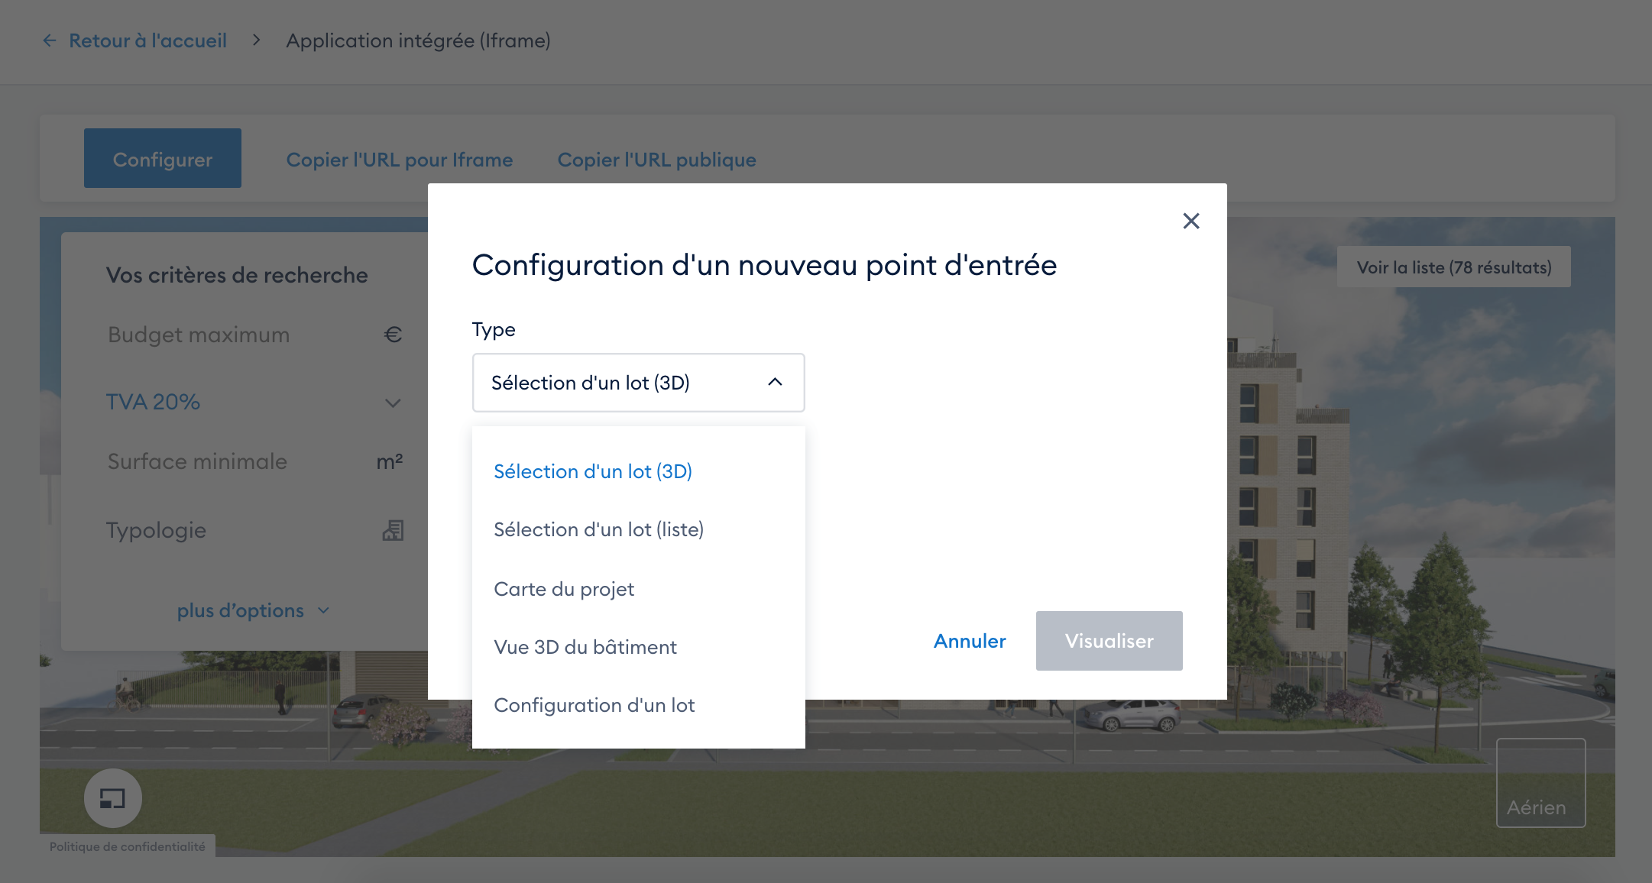The image size is (1652, 883).
Task: Expand the TVA 20% dropdown
Action: 393,403
